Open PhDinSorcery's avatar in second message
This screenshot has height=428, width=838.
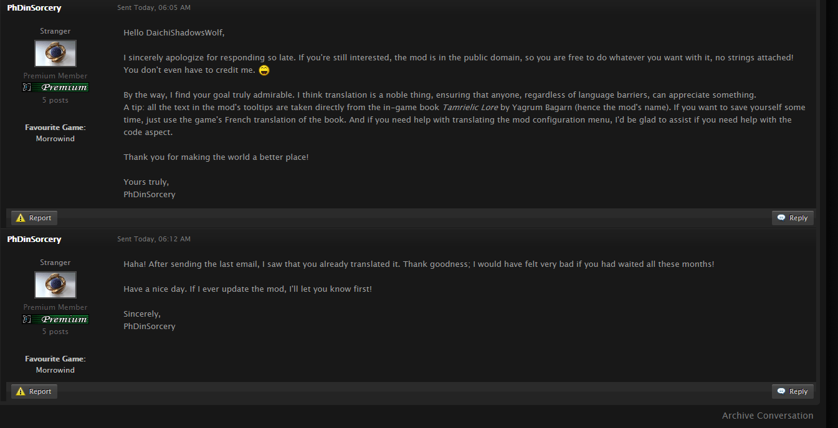(x=55, y=285)
